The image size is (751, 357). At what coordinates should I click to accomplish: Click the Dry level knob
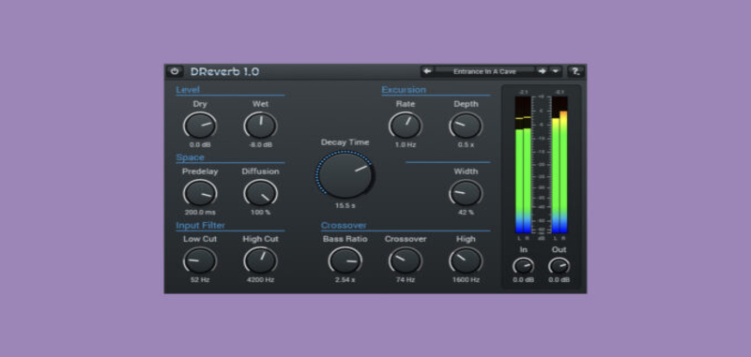200,126
